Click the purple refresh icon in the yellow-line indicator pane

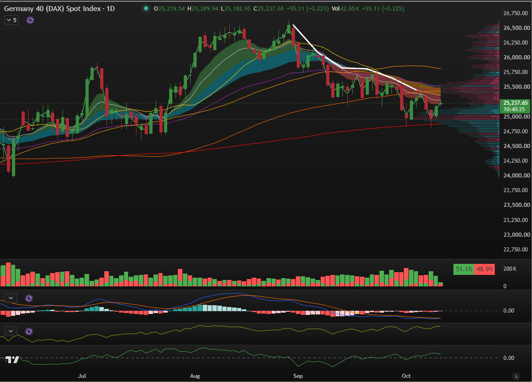tap(29, 331)
